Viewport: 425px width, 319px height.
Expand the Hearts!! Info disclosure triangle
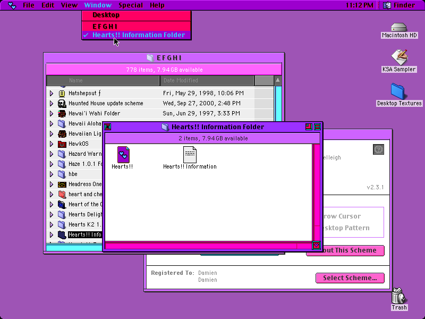[x=52, y=235]
